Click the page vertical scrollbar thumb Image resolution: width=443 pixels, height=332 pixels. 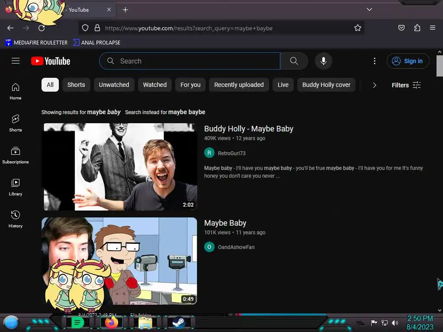(x=440, y=66)
